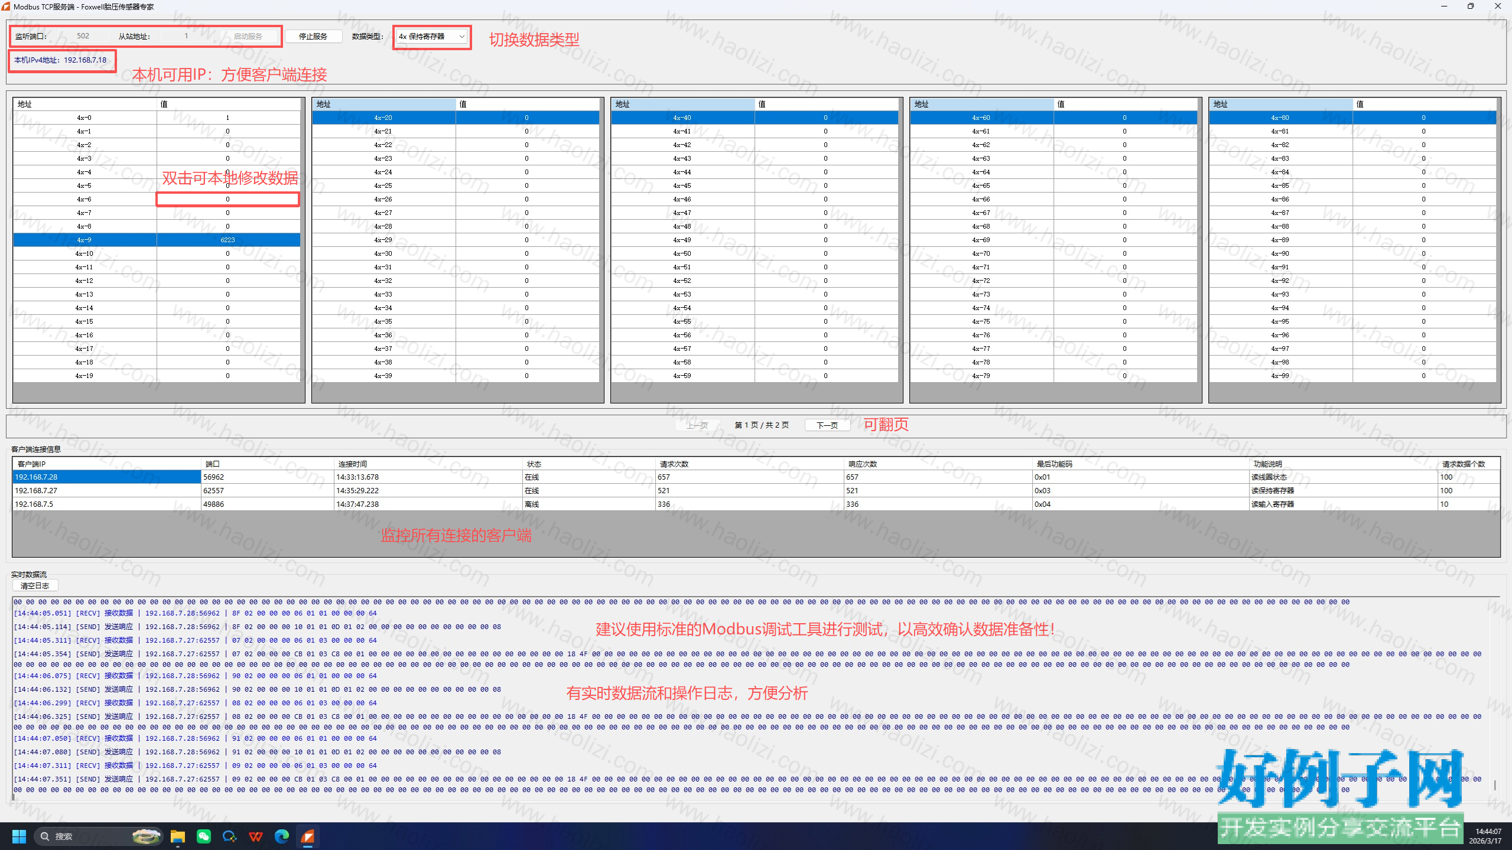Clear the log with 清空日志
Screen dimensions: 1512x850
[35, 586]
